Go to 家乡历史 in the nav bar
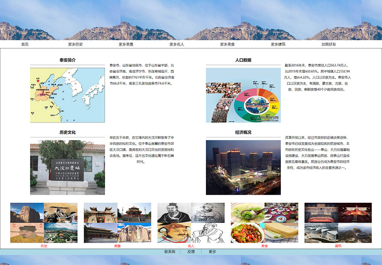 pyautogui.click(x=75, y=44)
